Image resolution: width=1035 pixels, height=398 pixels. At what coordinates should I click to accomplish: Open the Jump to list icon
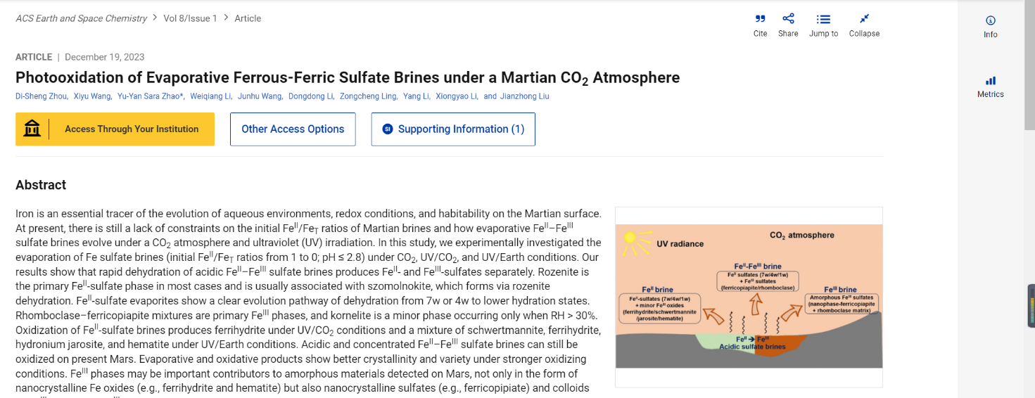click(823, 19)
